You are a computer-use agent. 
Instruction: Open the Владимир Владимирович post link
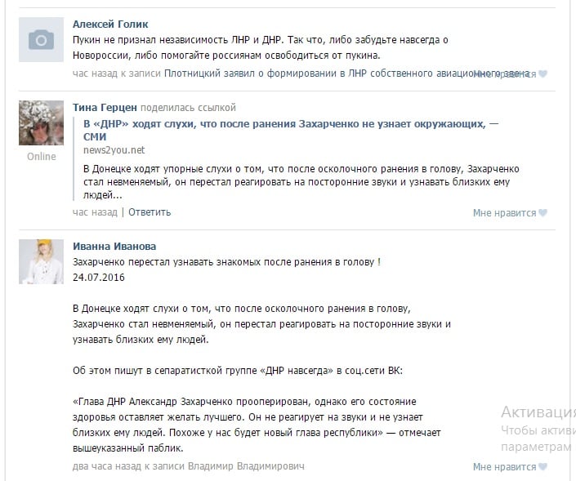(246, 466)
